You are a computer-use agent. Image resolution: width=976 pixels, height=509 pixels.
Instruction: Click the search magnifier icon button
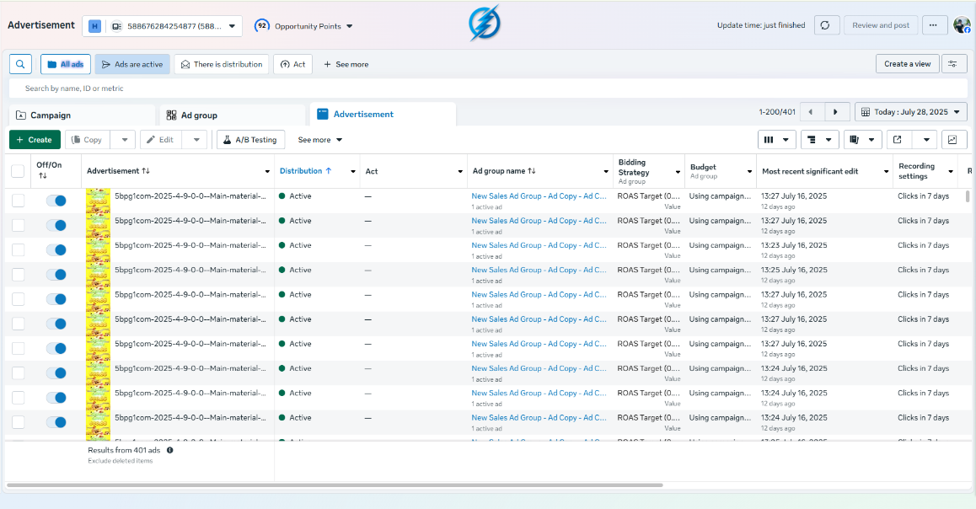[x=20, y=64]
